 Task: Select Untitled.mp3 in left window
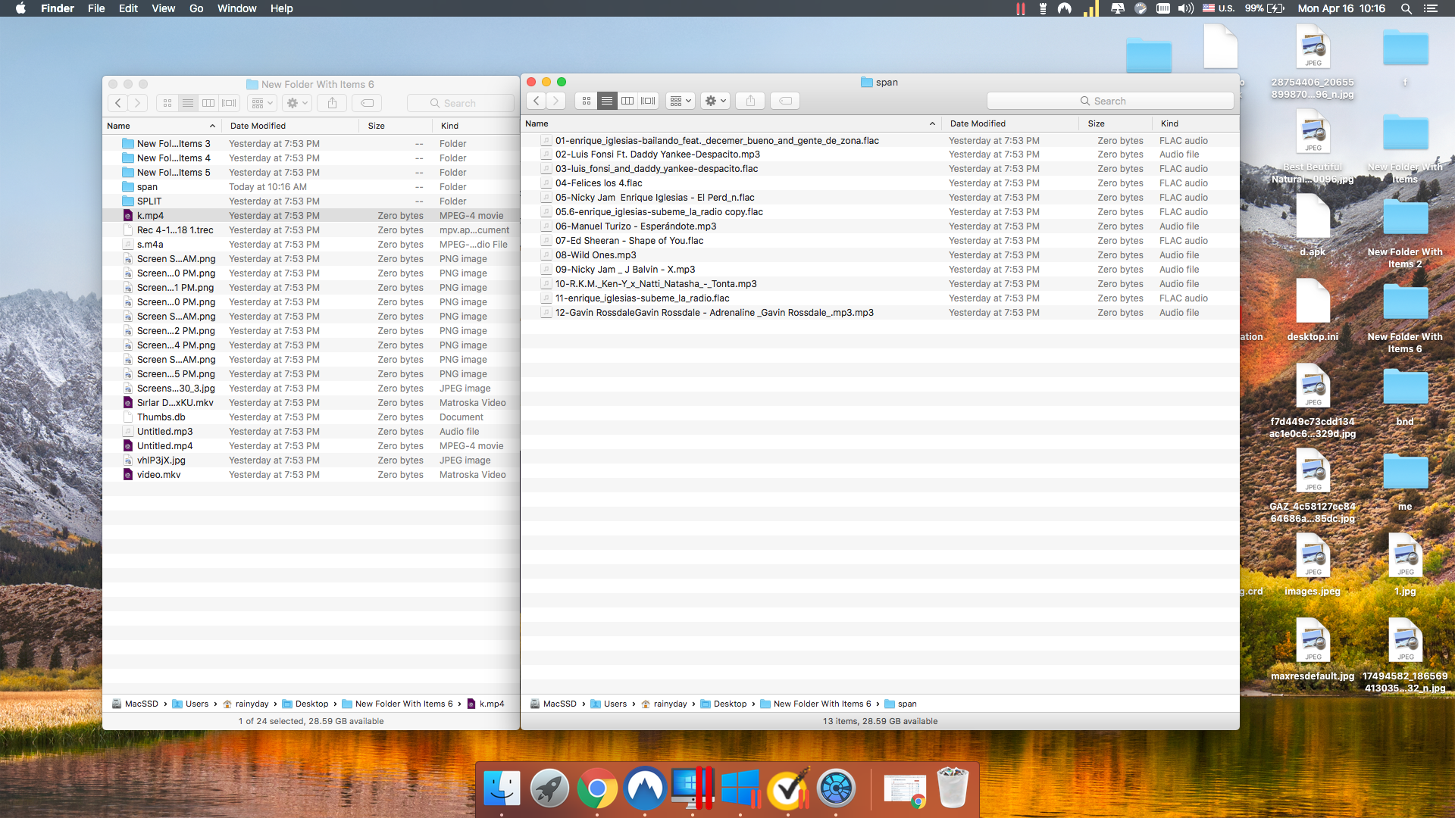tap(311, 432)
